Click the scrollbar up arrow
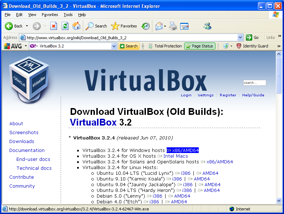Image resolution: width=284 pixels, height=214 pixels. coord(279,54)
